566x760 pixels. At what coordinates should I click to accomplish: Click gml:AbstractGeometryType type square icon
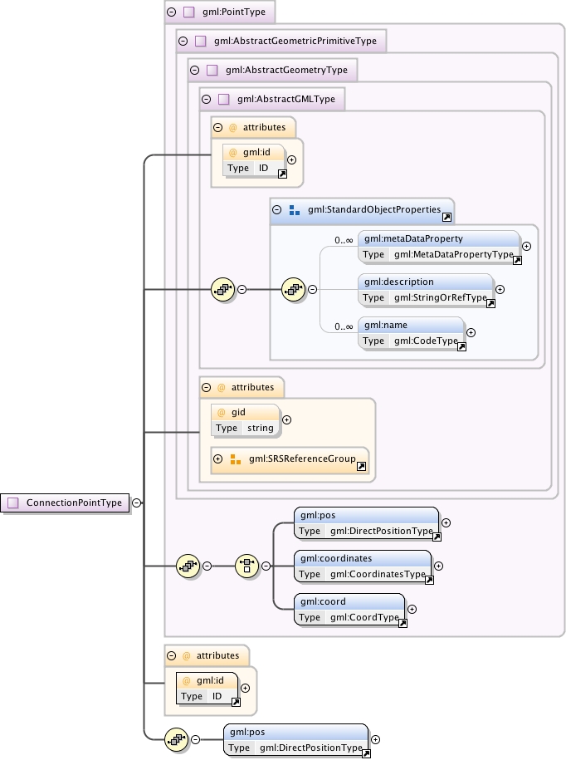tap(212, 71)
